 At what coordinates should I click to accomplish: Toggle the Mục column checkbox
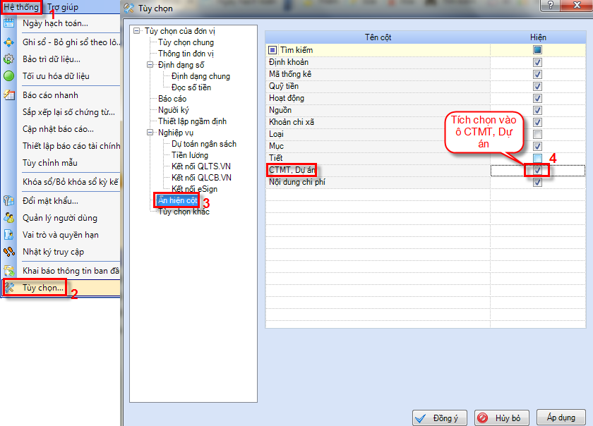tap(537, 146)
